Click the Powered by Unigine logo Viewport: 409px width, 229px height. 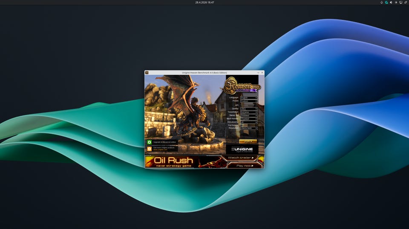(x=242, y=150)
